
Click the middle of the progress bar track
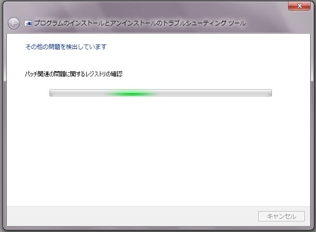(160, 93)
